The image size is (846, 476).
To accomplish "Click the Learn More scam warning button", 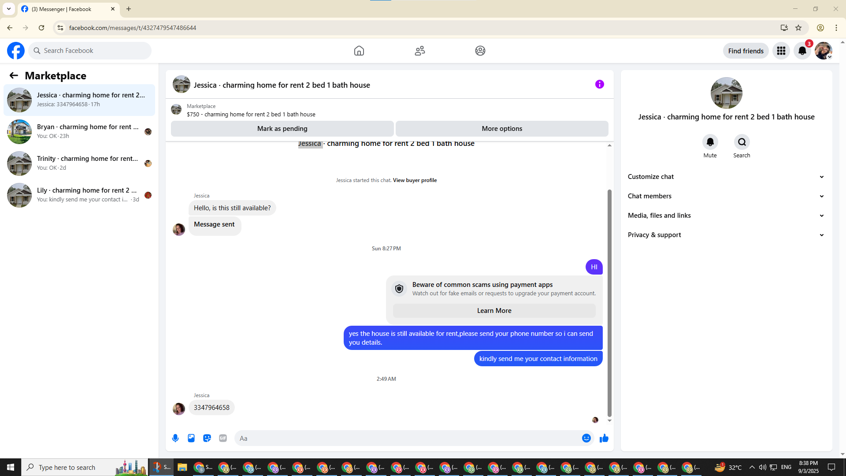I will coord(494,311).
